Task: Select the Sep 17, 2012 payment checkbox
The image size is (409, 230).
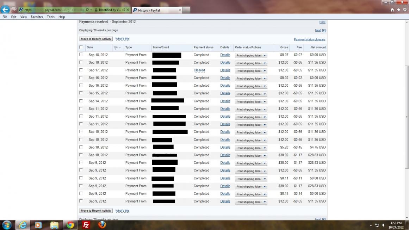Action: (81, 70)
